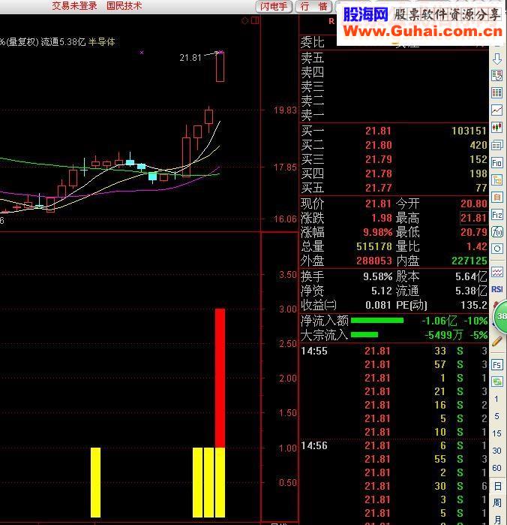
Task: Switch to the candlestick chart icon
Action: pyautogui.click(x=497, y=128)
